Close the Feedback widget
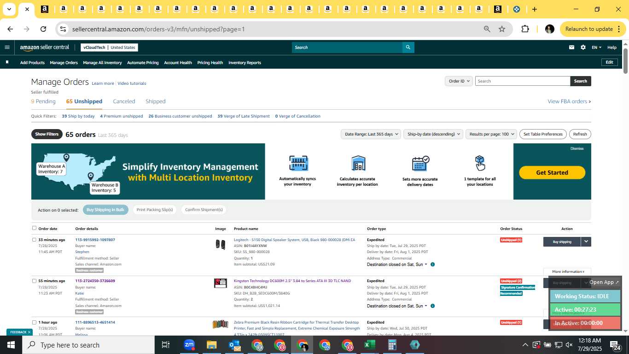This screenshot has width=629, height=354. [29, 332]
